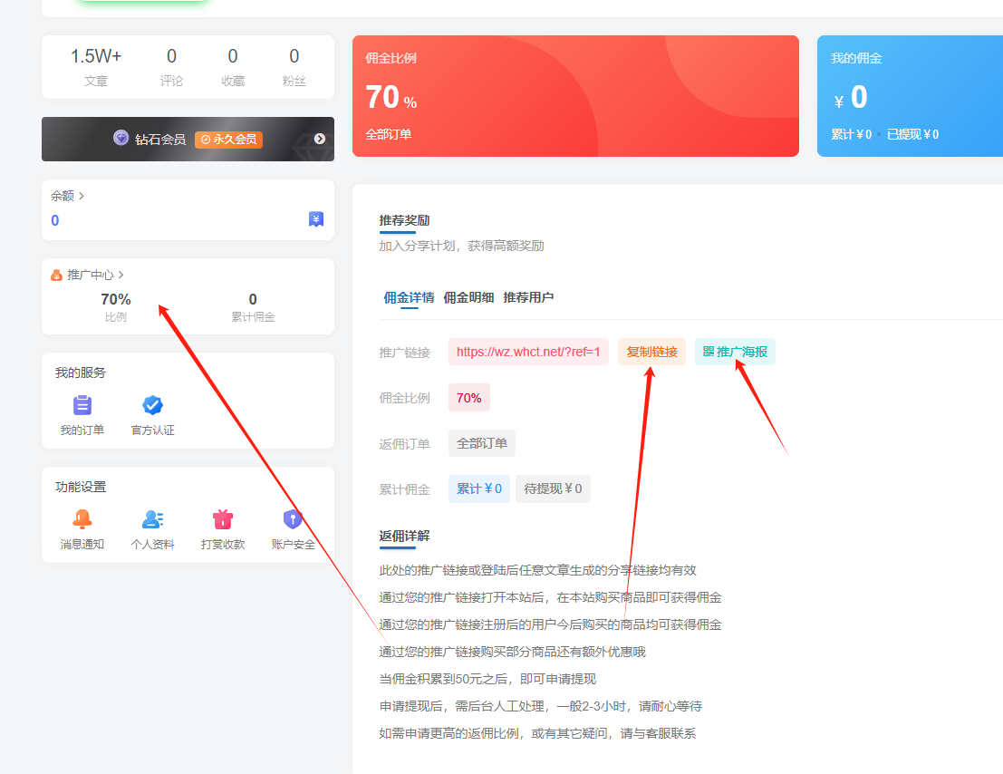Click the 70% commission ratio badge
This screenshot has height=774, width=1003.
coord(468,397)
